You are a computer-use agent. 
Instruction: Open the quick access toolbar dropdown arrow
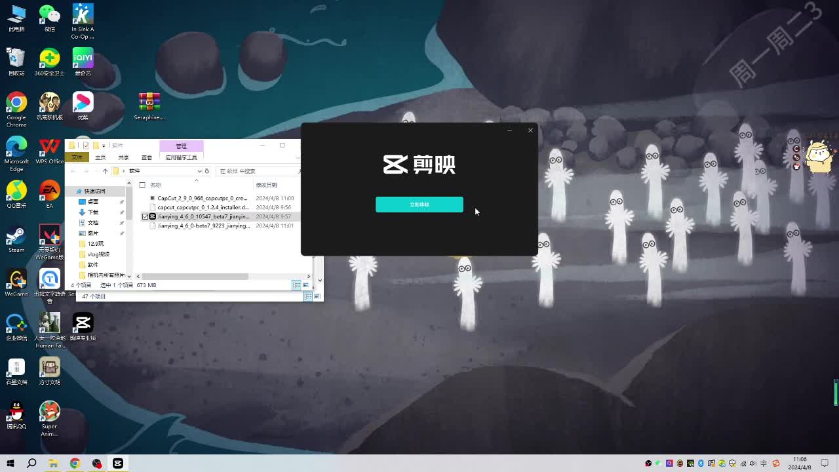(104, 146)
